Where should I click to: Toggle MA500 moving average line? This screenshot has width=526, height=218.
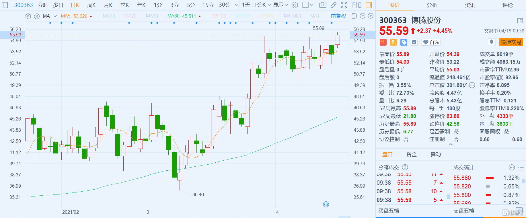pyautogui.click(x=267, y=16)
